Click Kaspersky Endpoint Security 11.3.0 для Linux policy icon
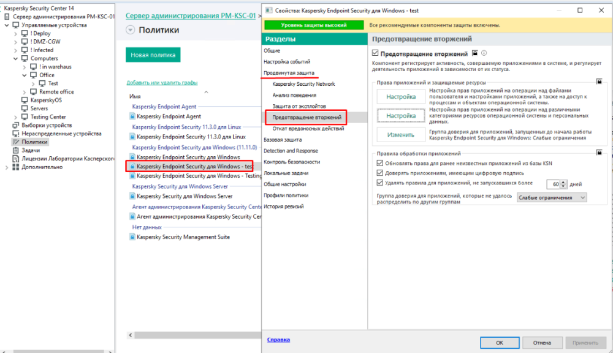Screen dimensions: 613x353 [132, 137]
